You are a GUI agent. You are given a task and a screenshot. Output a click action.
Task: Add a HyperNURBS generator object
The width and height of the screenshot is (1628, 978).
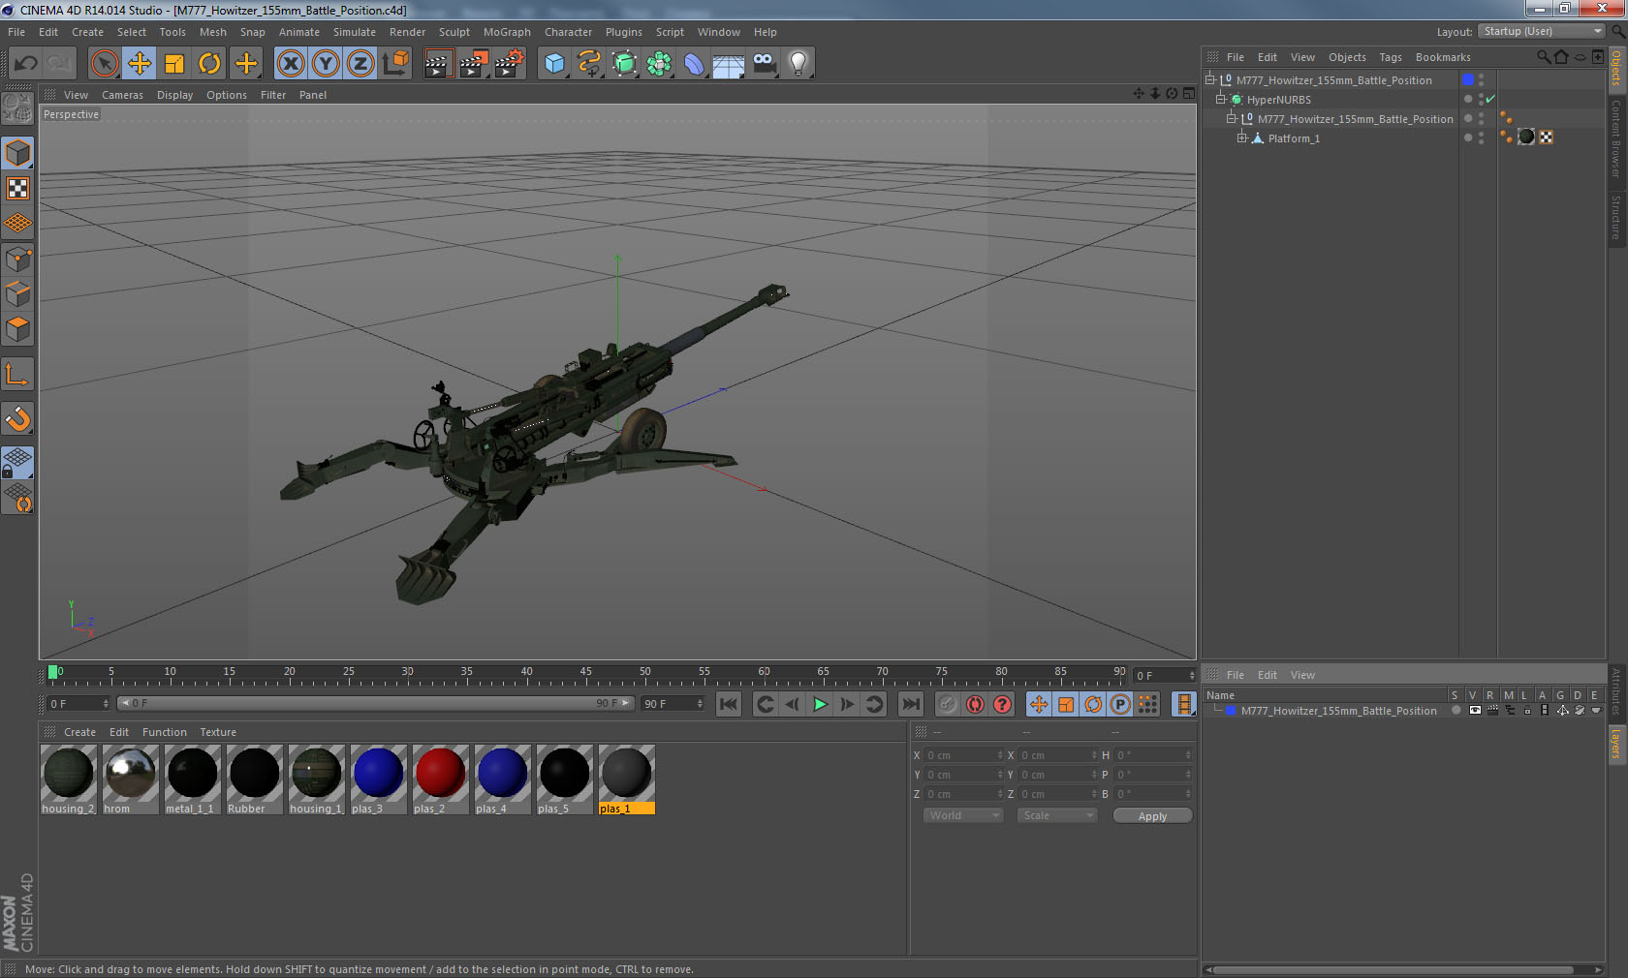click(x=624, y=64)
